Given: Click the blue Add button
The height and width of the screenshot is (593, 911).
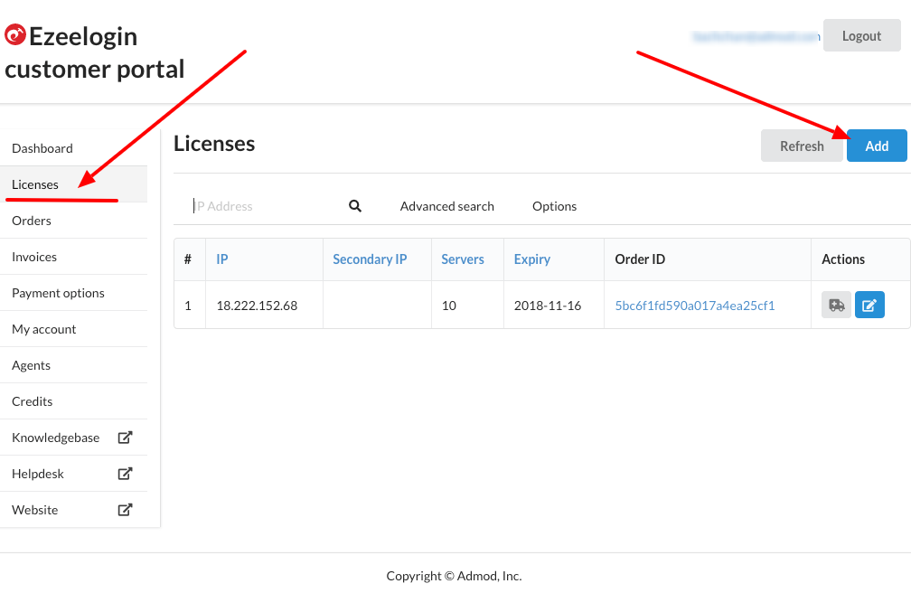Looking at the screenshot, I should pos(877,146).
